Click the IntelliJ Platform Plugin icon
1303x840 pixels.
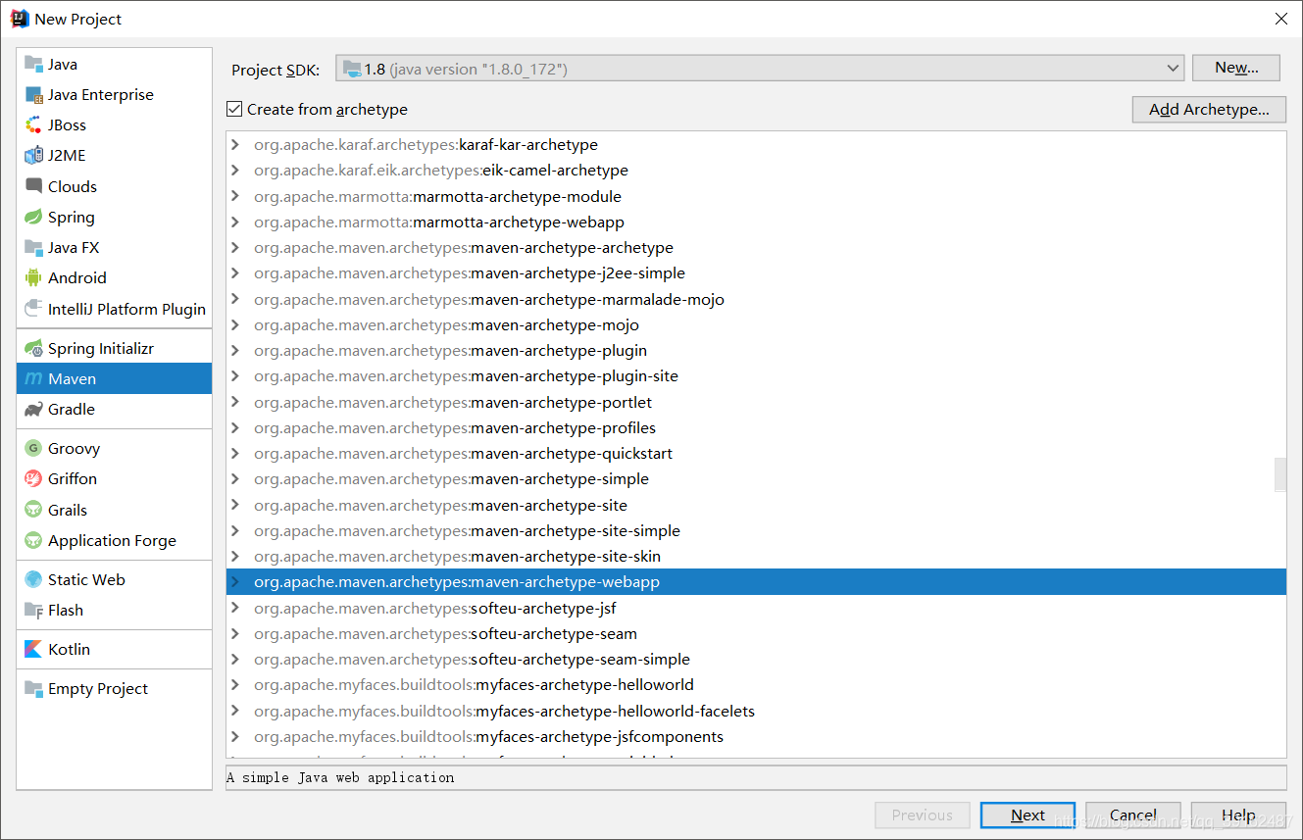tap(33, 309)
